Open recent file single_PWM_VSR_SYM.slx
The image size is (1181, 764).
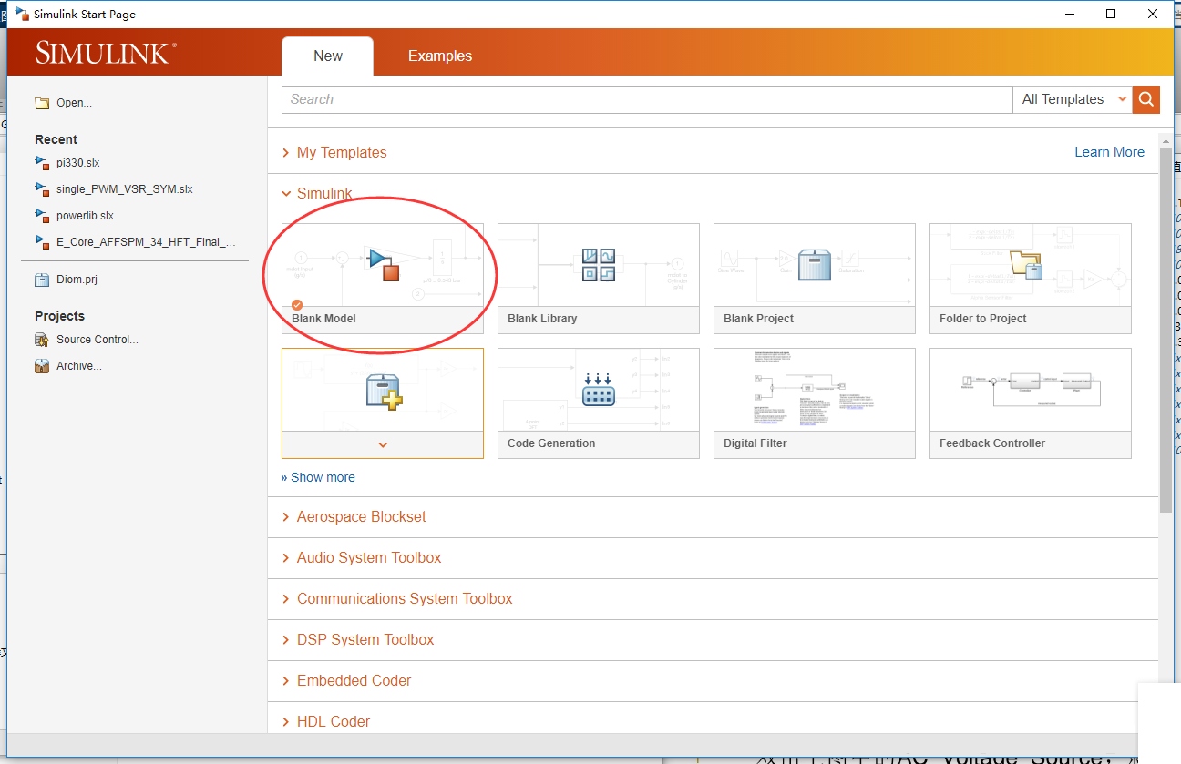[125, 189]
